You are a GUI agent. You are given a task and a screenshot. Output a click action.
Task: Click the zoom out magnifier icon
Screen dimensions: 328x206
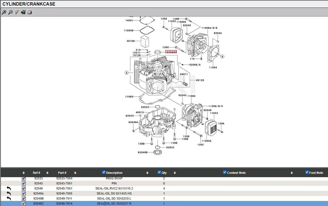pyautogui.click(x=10, y=12)
